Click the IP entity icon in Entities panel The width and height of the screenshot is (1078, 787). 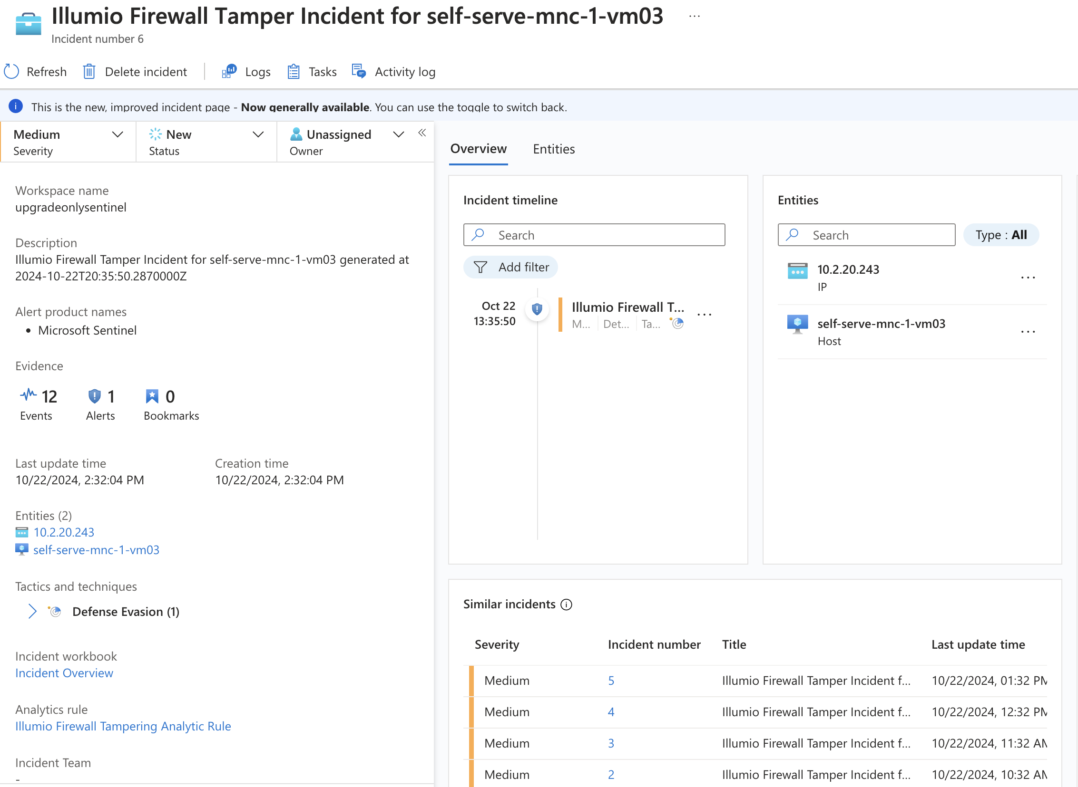click(x=797, y=270)
